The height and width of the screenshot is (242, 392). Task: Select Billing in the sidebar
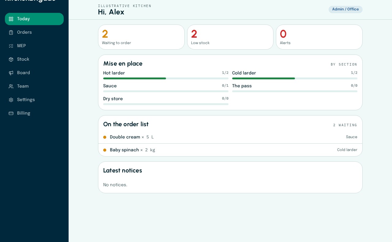pyautogui.click(x=34, y=113)
